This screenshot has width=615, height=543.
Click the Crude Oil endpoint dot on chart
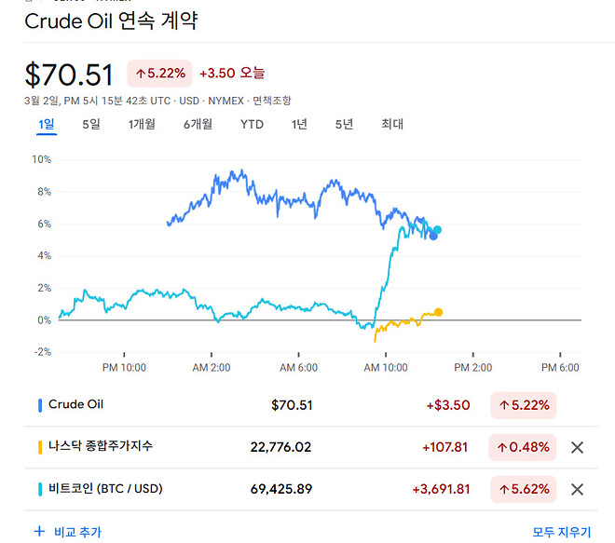click(x=433, y=236)
